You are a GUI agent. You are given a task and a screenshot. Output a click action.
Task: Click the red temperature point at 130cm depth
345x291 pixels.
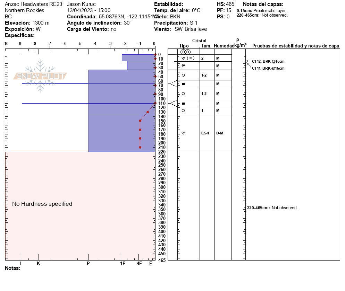pyautogui.click(x=148, y=112)
